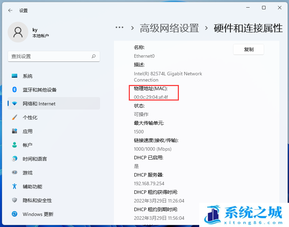Image resolution: width=289 pixels, height=227 pixels.
Task: Open the Privacy and security shield icon
Action: pyautogui.click(x=15, y=200)
